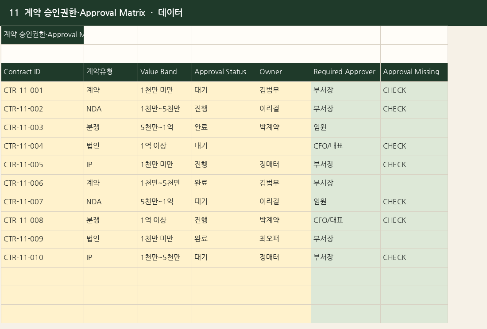Image resolution: width=487 pixels, height=329 pixels.
Task: Click the CTR-11-002 contract ID cell
Action: [x=43, y=110]
